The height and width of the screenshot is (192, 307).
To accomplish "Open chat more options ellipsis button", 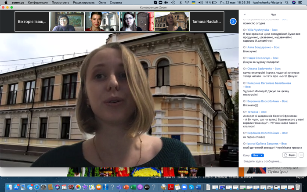I will (301, 155).
